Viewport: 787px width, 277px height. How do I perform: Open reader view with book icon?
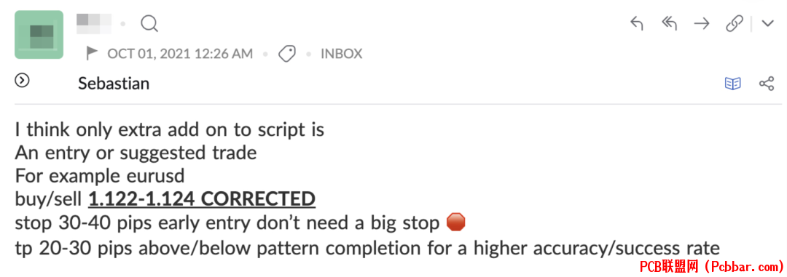pyautogui.click(x=733, y=84)
